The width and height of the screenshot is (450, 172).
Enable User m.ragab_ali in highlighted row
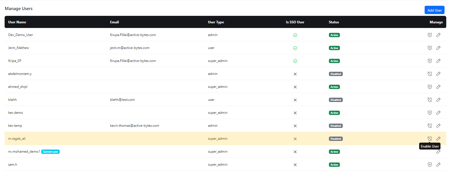click(x=430, y=139)
